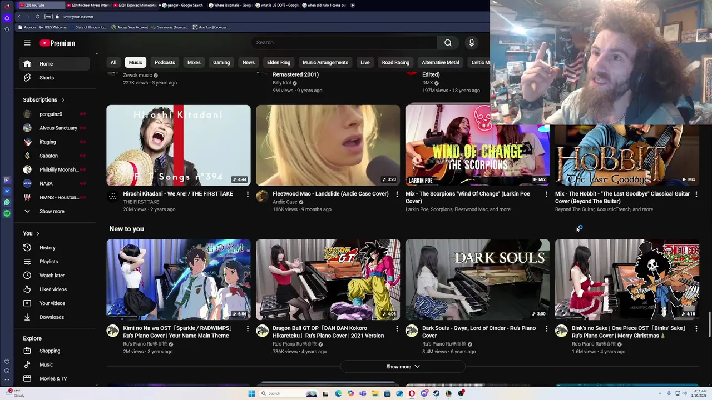Expand the New to you Show more button
This screenshot has width=712, height=400.
[x=403, y=367]
